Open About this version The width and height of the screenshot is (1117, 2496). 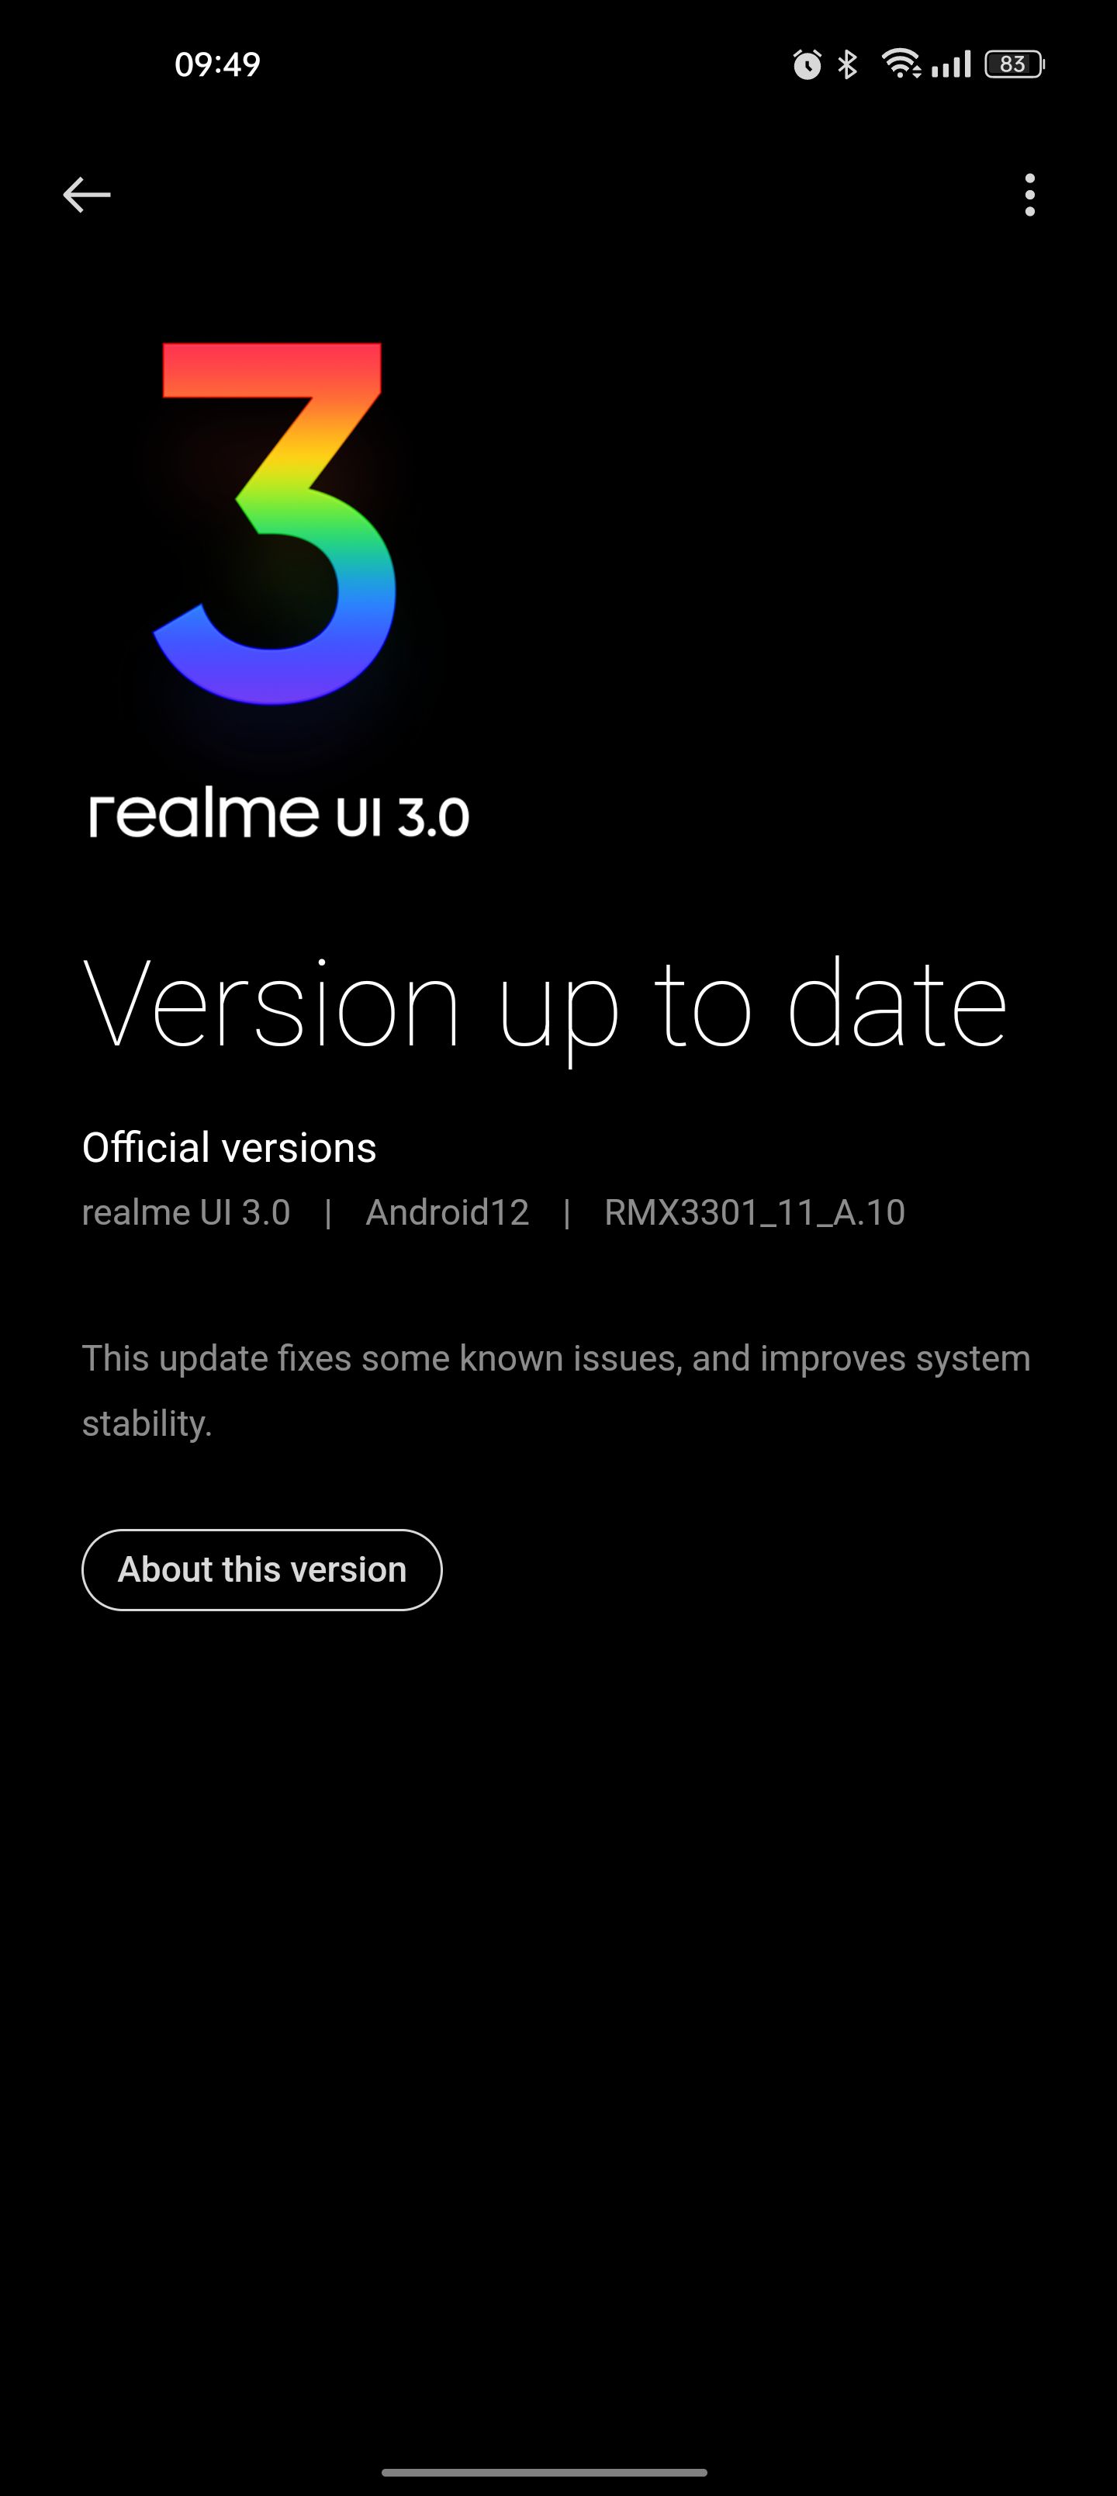(261, 1569)
